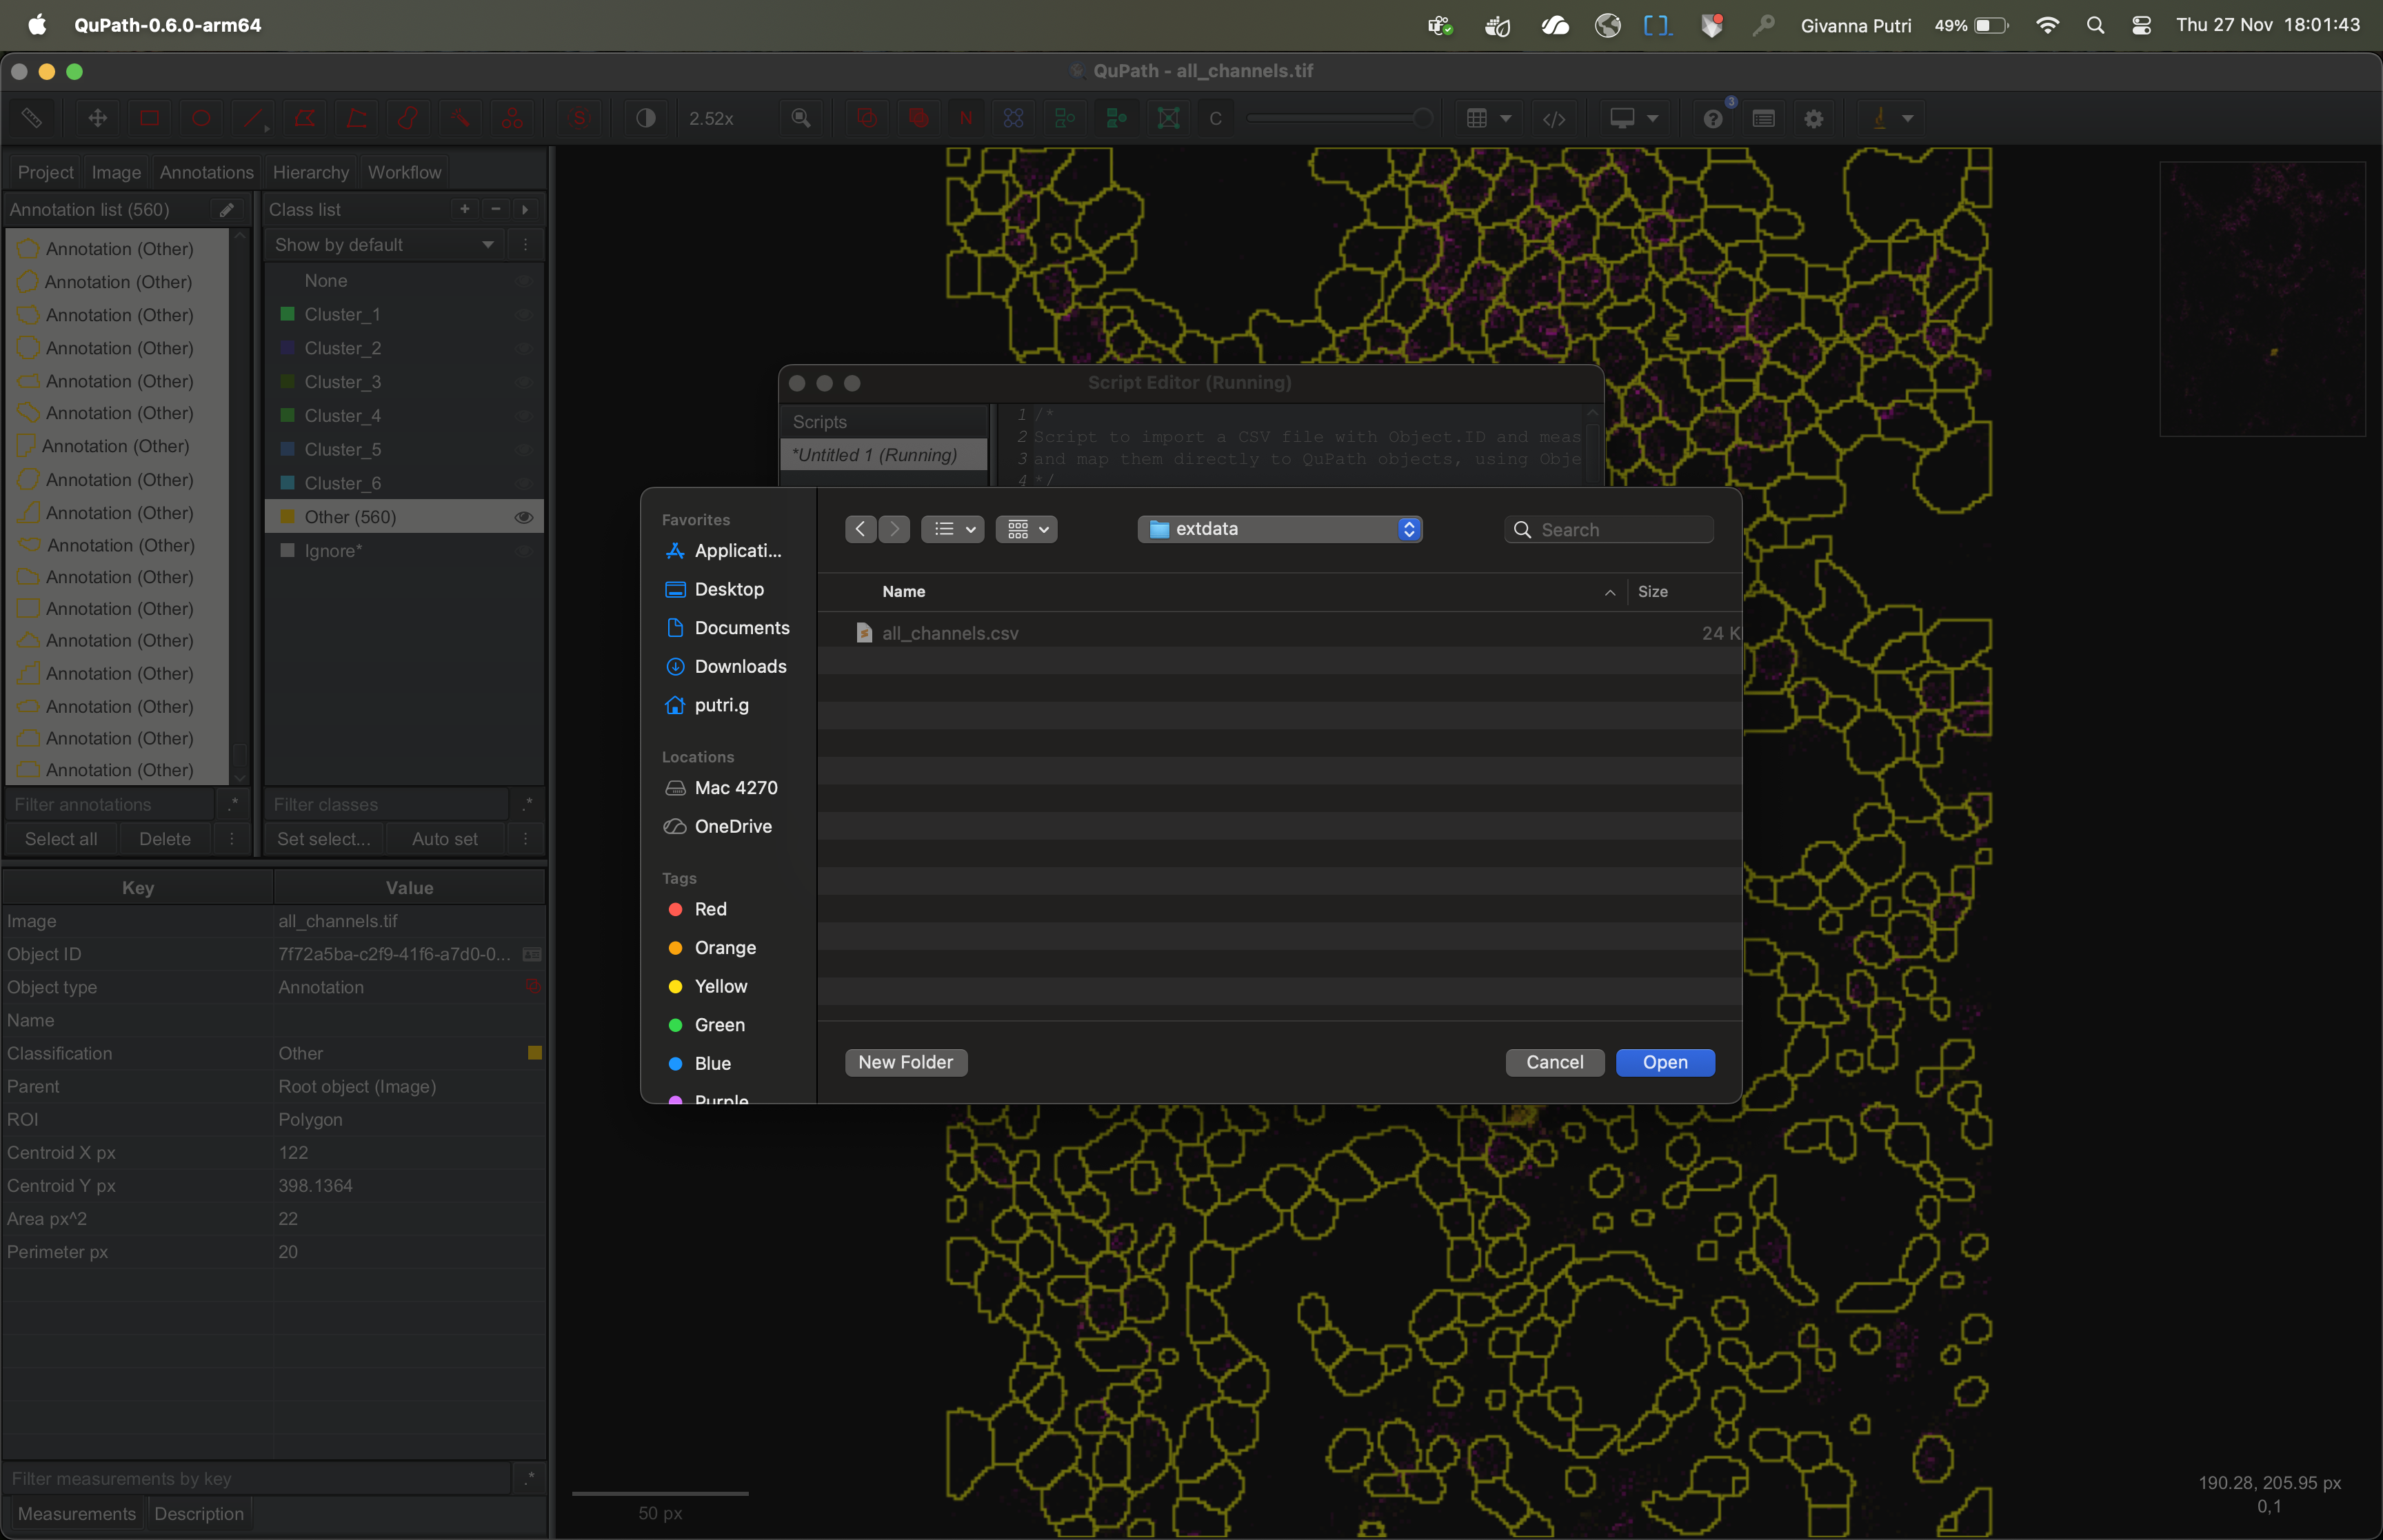This screenshot has height=1540, width=2383.
Task: Select the Ellipse drawing tool
Action: [201, 118]
